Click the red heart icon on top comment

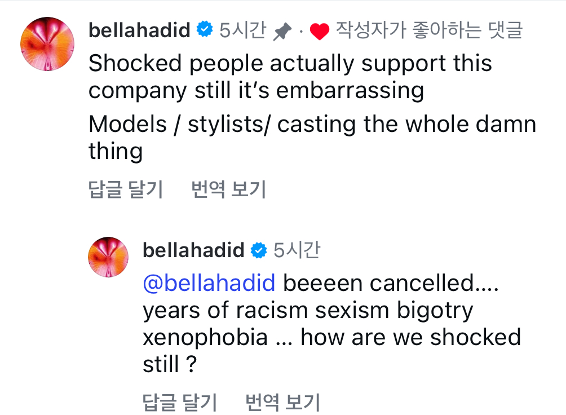319,32
